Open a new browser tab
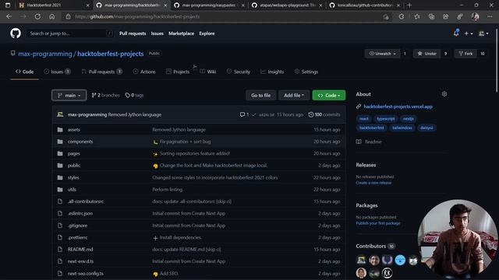The height and width of the screenshot is (280, 499). (x=409, y=5)
